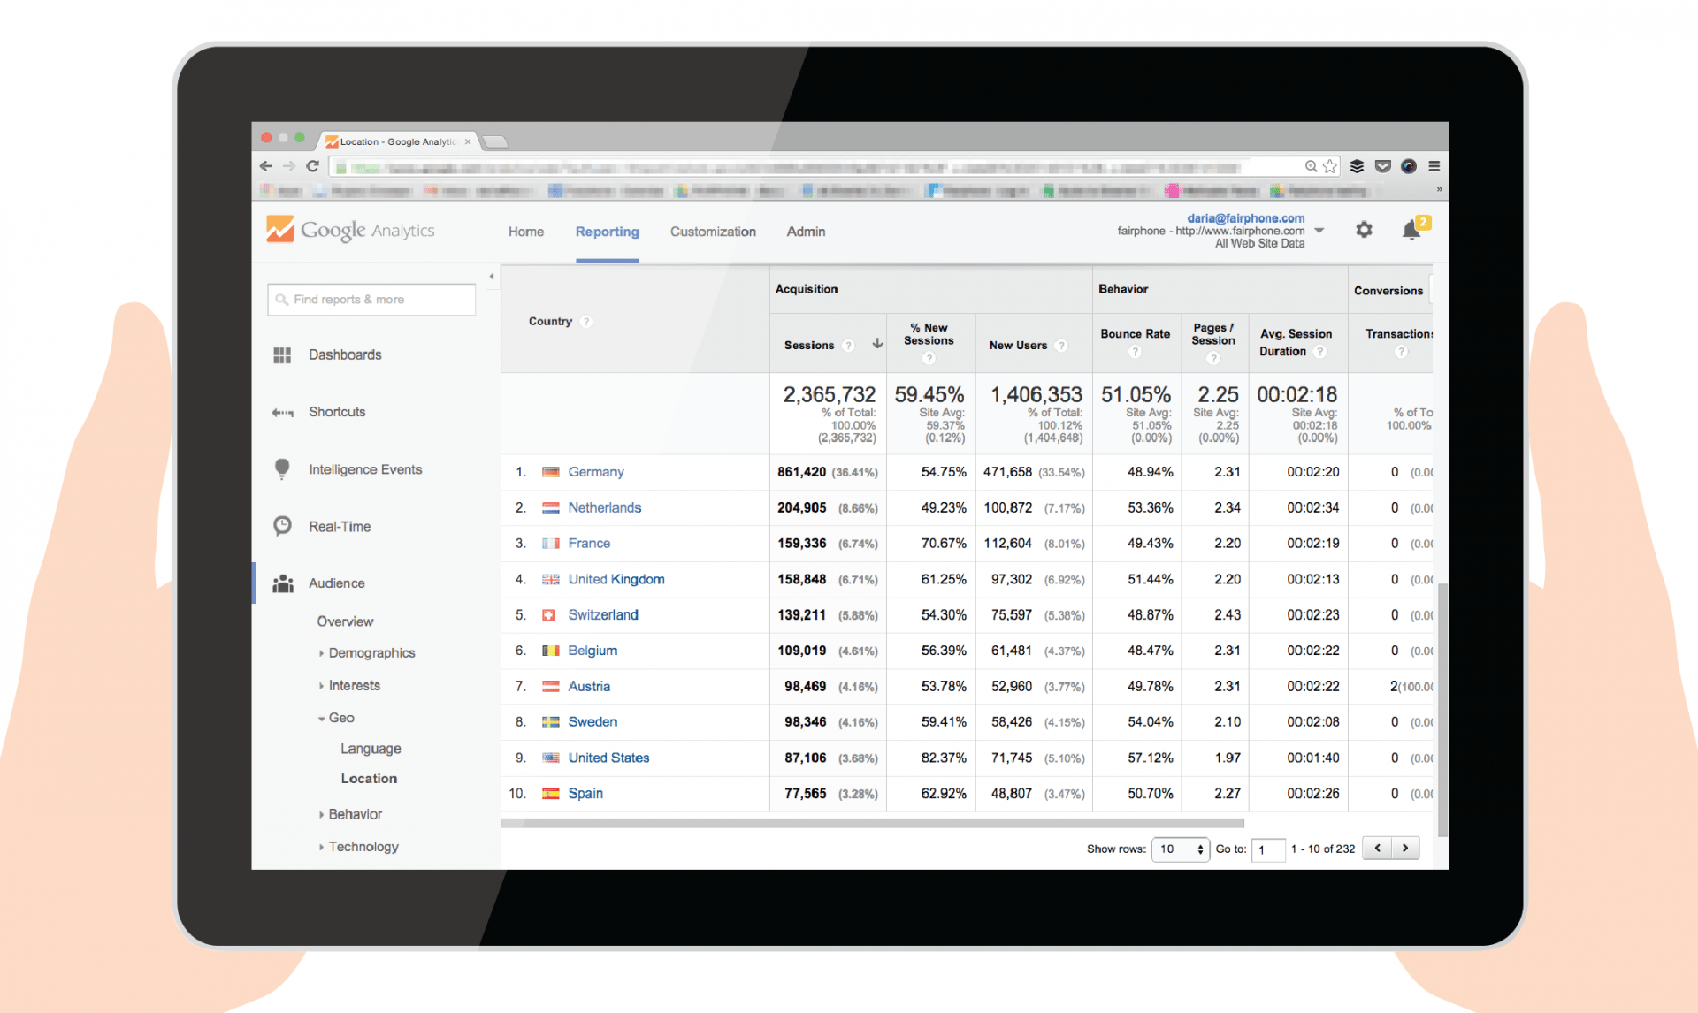Open a new browser tab

[495, 141]
